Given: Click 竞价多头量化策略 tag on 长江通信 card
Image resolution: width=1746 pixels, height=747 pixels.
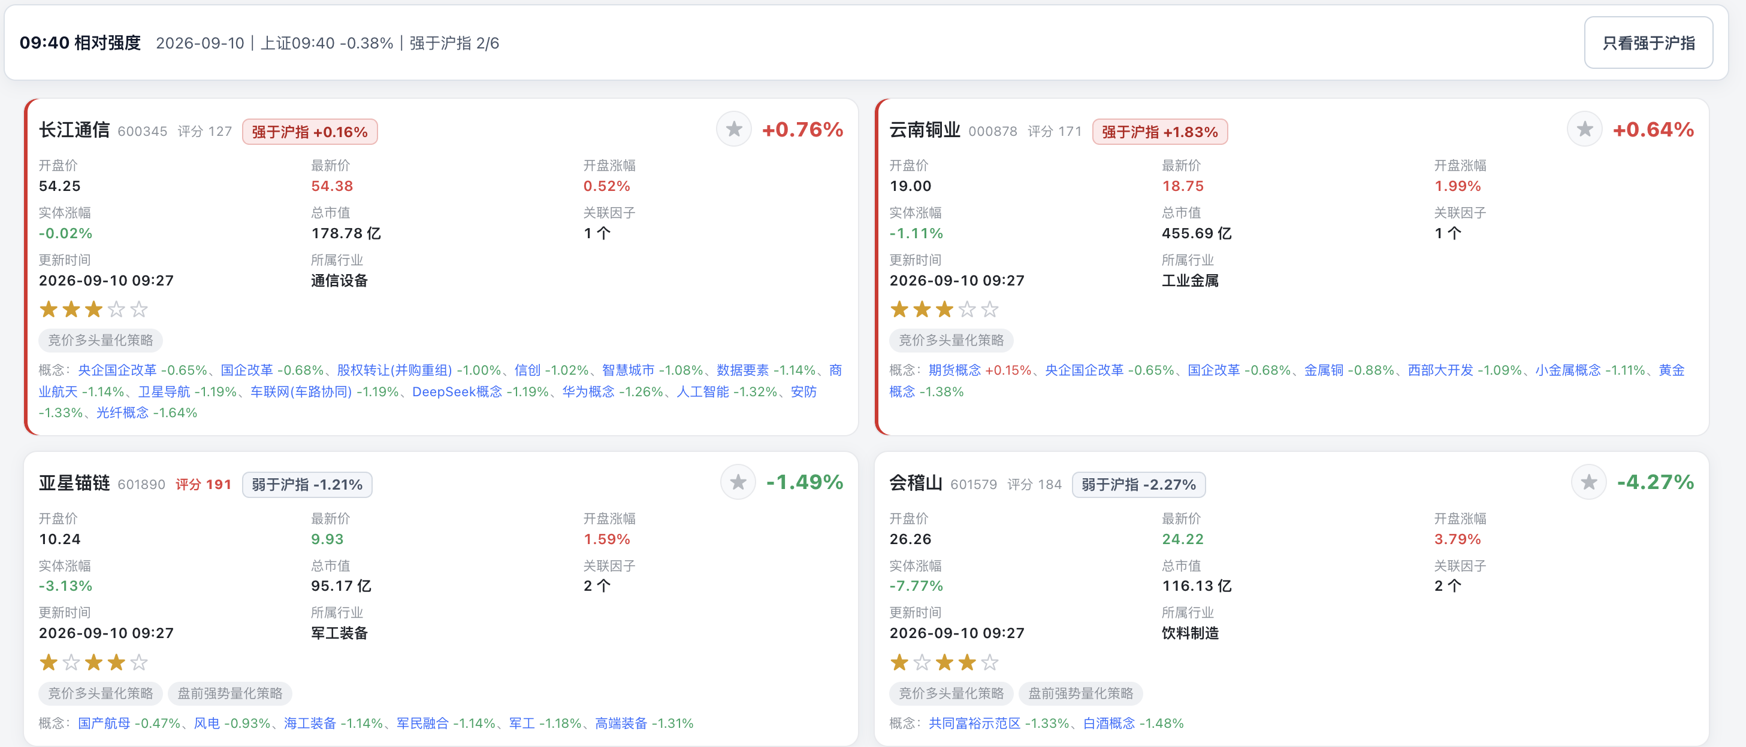Looking at the screenshot, I should (100, 340).
